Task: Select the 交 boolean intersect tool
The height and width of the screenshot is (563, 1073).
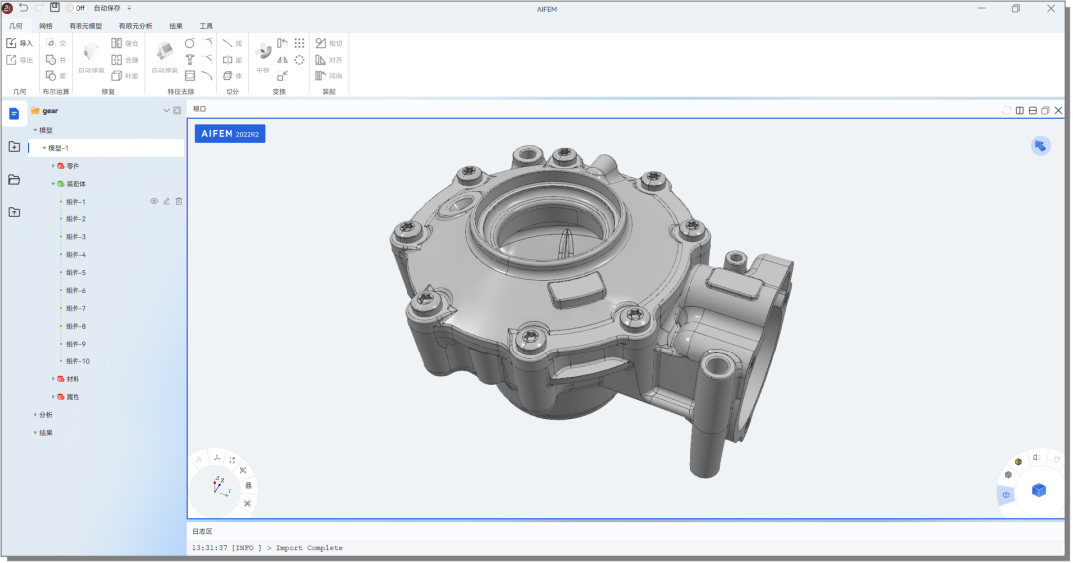Action: pos(56,43)
